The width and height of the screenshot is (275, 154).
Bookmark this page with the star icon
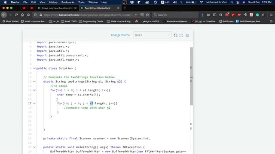[x=147, y=15]
